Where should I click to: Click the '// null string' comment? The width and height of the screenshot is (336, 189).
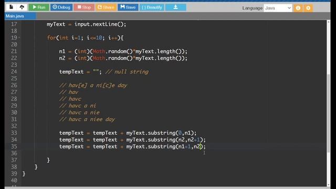pos(127,72)
